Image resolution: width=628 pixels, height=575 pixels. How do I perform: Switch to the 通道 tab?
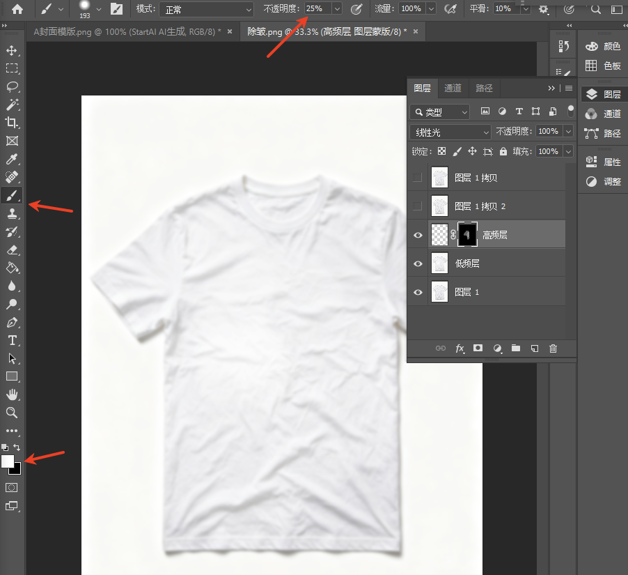coord(453,88)
